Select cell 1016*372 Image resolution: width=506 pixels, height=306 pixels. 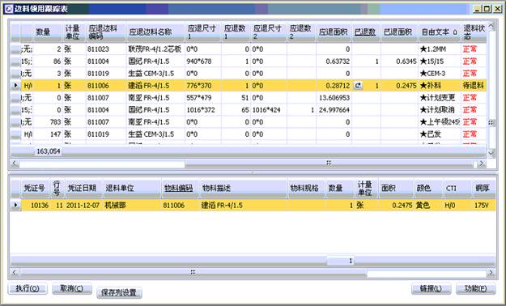coord(203,110)
